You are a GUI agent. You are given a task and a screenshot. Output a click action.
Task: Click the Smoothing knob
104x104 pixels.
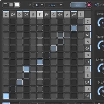(101, 68)
